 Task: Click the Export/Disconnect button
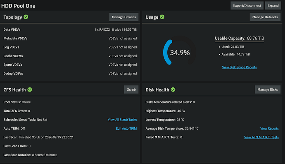247,5
